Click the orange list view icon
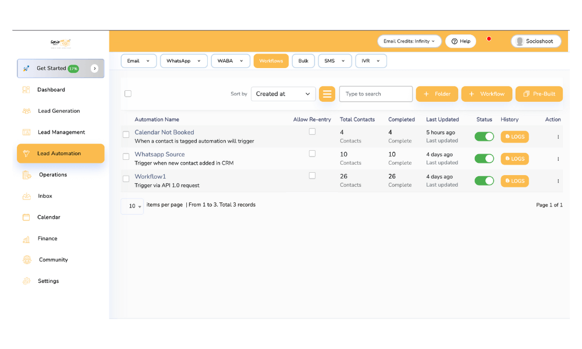 [x=327, y=94]
